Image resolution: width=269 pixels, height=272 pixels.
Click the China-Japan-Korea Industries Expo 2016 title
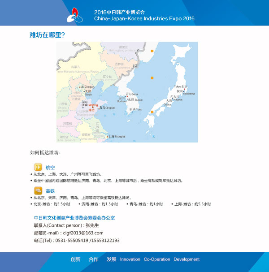point(144,20)
